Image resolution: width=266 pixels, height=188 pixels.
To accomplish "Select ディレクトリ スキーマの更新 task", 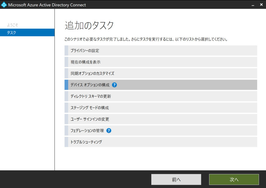I will (x=161, y=96).
